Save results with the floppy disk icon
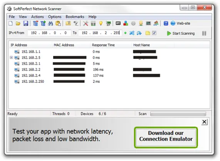This screenshot has height=161, width=220. click(25, 23)
